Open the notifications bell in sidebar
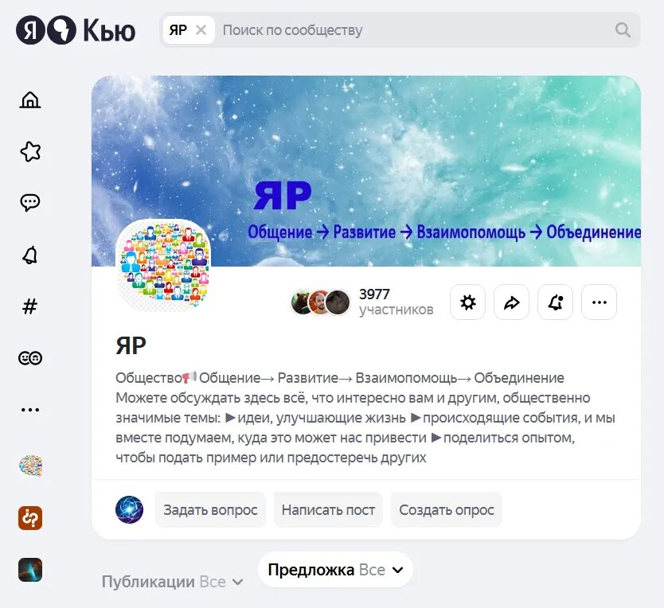Screen dimensions: 664x608 [30, 255]
